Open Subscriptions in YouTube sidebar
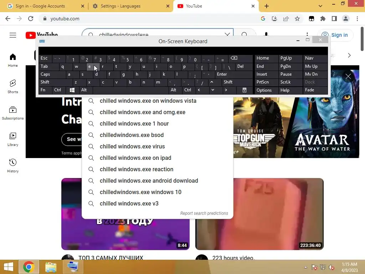The height and width of the screenshot is (274, 365). coord(13,113)
